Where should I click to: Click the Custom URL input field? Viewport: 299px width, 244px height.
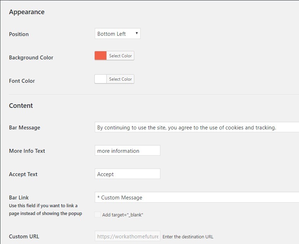127,236
